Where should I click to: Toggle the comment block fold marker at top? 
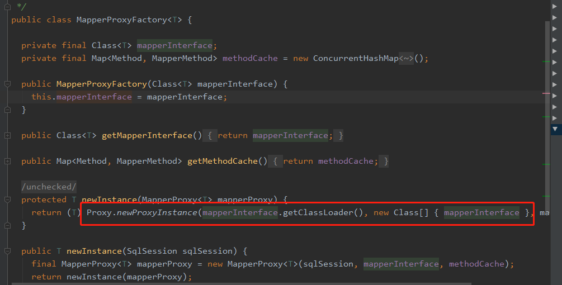(7, 7)
